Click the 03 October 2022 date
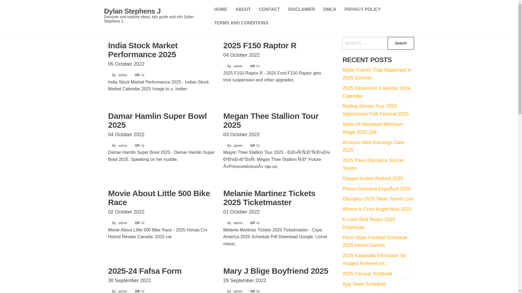This screenshot has width=522, height=293. (x=241, y=135)
